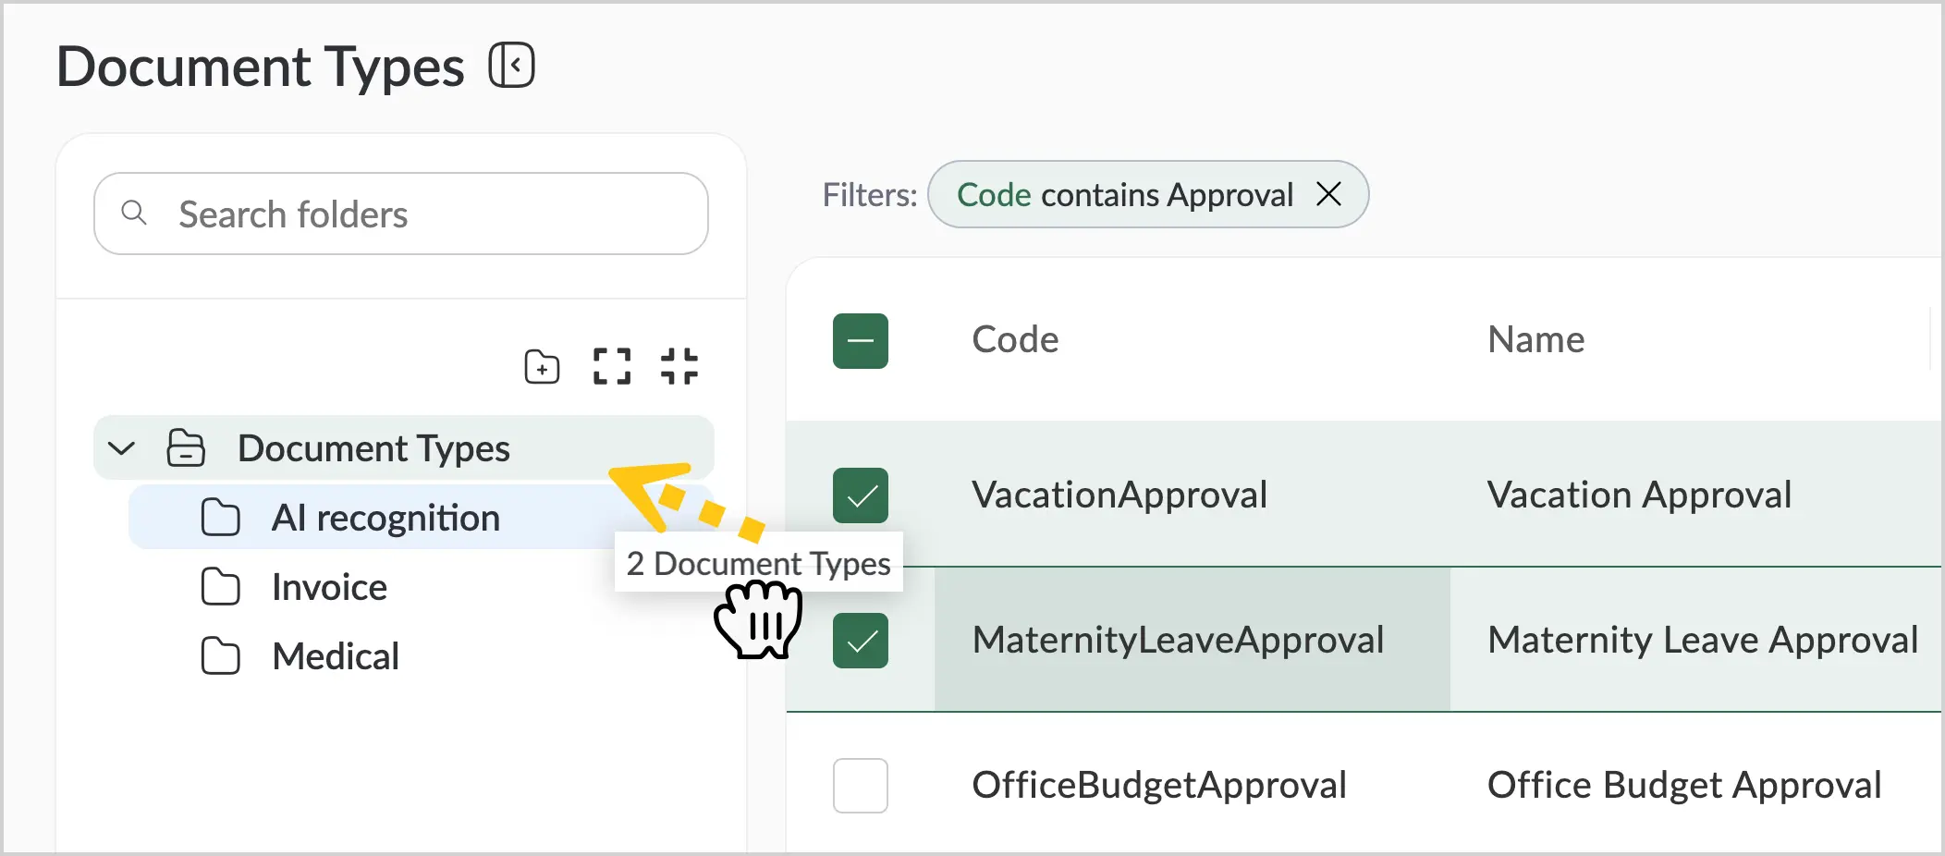Collapse all folders icon
The height and width of the screenshot is (856, 1945).
pos(679,366)
